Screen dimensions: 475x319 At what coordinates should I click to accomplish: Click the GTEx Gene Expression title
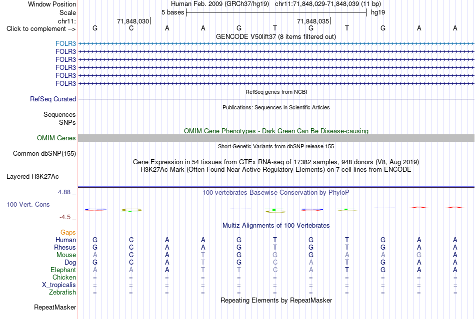click(276, 162)
